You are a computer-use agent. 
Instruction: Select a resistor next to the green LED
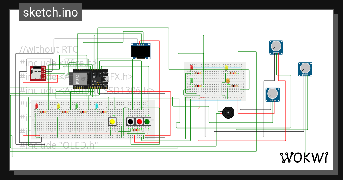coord(198,86)
